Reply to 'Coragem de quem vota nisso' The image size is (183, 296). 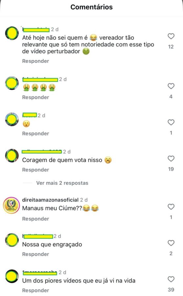(x=36, y=170)
